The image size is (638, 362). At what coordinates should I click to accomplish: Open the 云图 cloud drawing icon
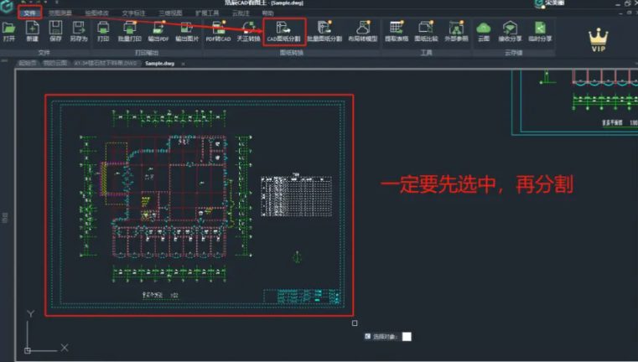(x=484, y=32)
